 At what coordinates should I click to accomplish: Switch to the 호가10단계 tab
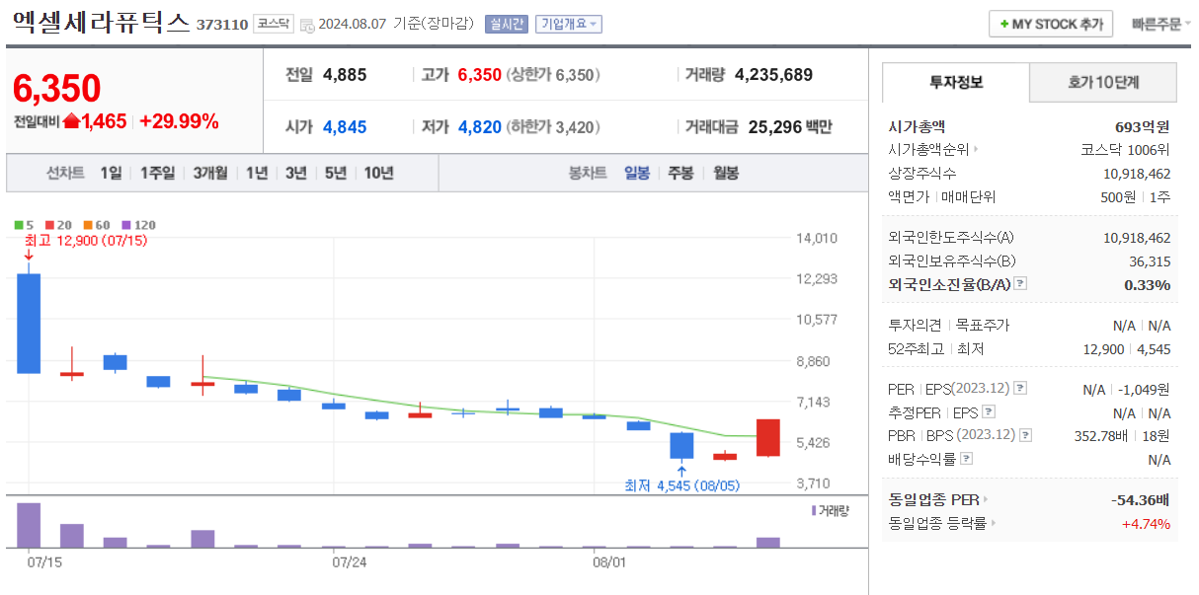pos(1103,83)
